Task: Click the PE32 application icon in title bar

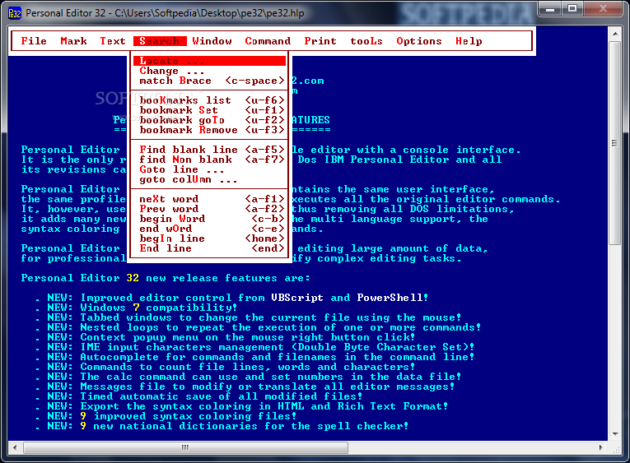Action: (15, 13)
